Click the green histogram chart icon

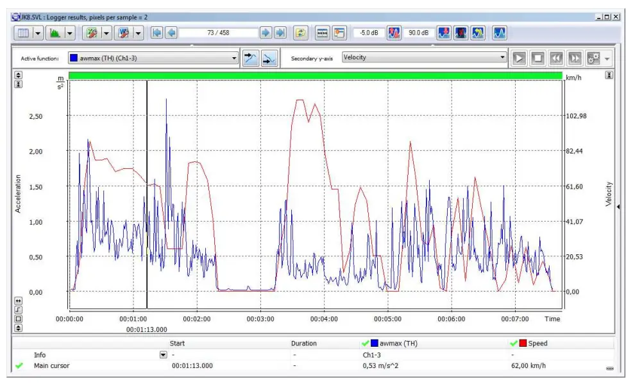[56, 33]
